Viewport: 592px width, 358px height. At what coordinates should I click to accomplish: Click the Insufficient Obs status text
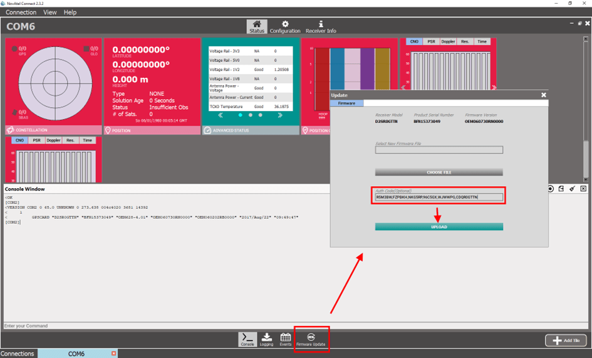(x=169, y=107)
